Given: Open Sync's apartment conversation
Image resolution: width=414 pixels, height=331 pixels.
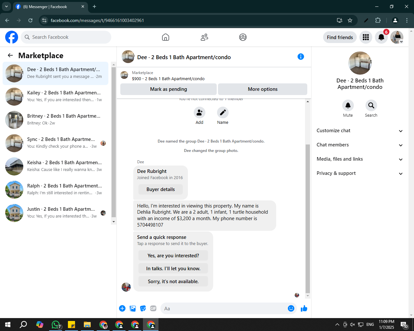Looking at the screenshot, I should point(55,143).
